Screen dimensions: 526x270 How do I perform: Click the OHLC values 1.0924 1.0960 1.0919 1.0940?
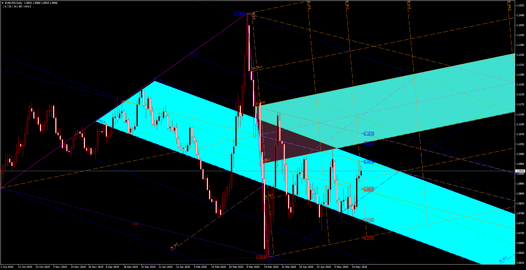tap(41, 3)
